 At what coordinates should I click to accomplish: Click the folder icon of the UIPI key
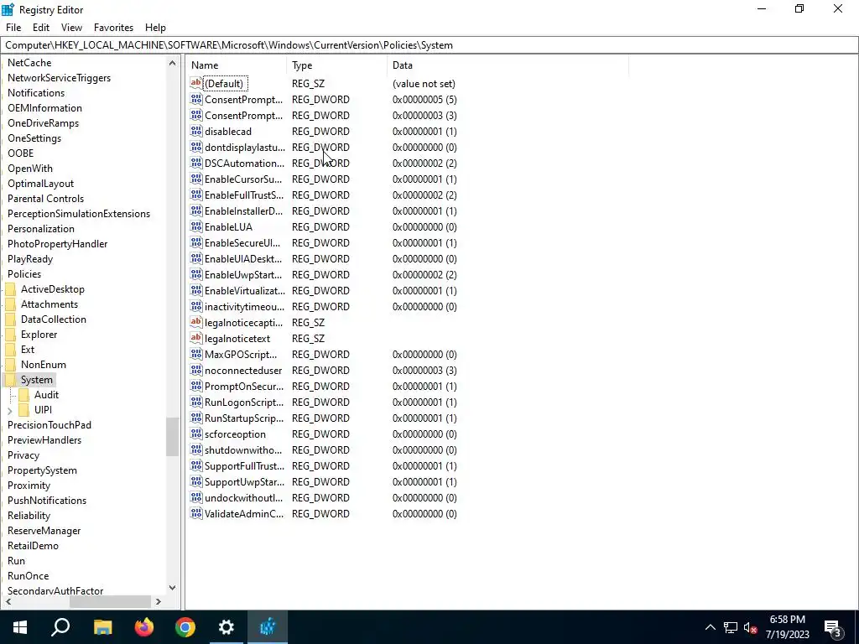[24, 409]
